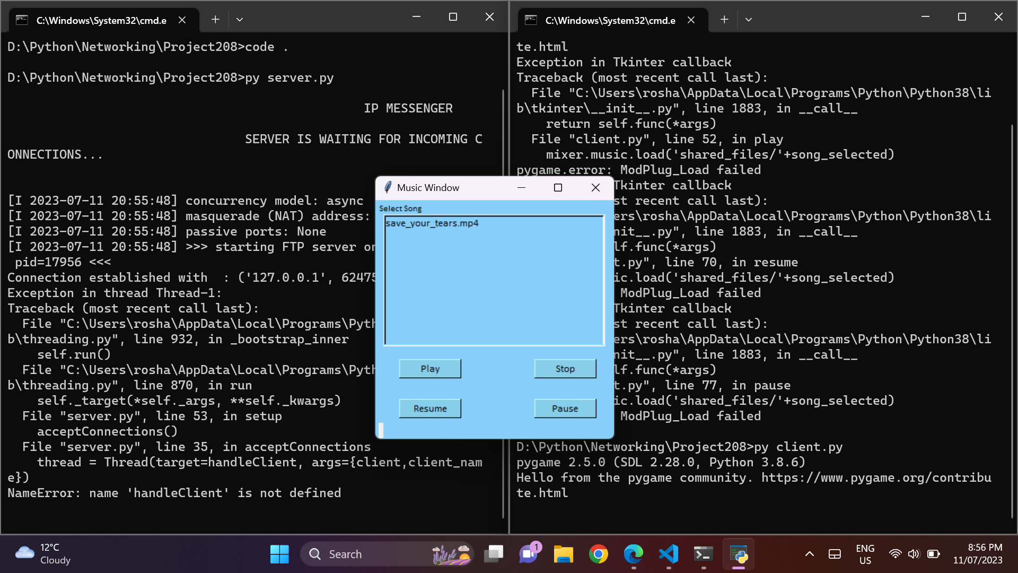Open new tab dropdown in right terminal
Image resolution: width=1018 pixels, height=573 pixels.
click(749, 20)
